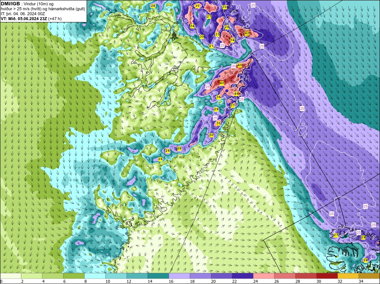Pick the 14–16 m/s dark teal swatch
The height and width of the screenshot is (284, 380).
pos(158,276)
